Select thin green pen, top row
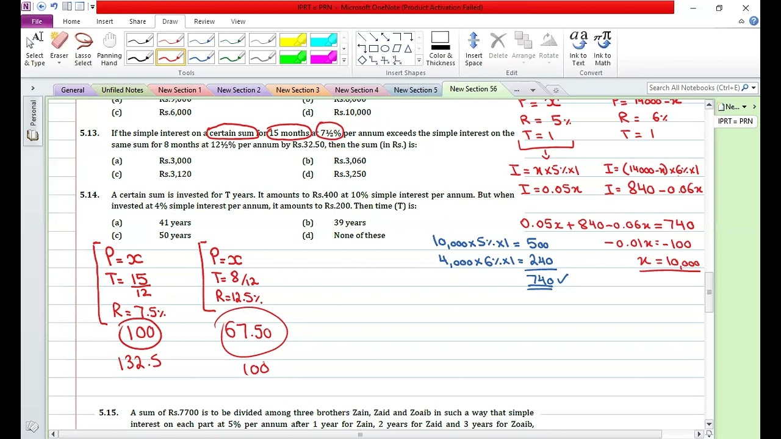The height and width of the screenshot is (439, 781). pyautogui.click(x=231, y=41)
